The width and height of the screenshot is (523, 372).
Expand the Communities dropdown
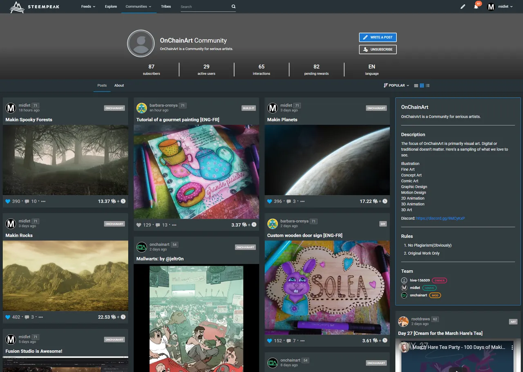(139, 7)
